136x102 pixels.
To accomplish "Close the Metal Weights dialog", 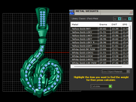I will (x=131, y=12).
